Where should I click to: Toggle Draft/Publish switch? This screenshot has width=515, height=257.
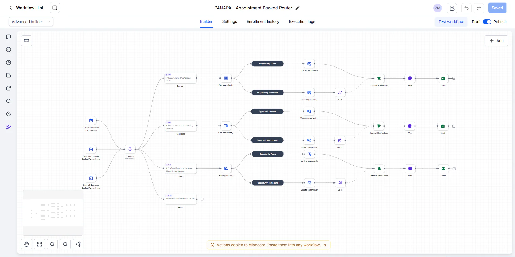point(487,22)
